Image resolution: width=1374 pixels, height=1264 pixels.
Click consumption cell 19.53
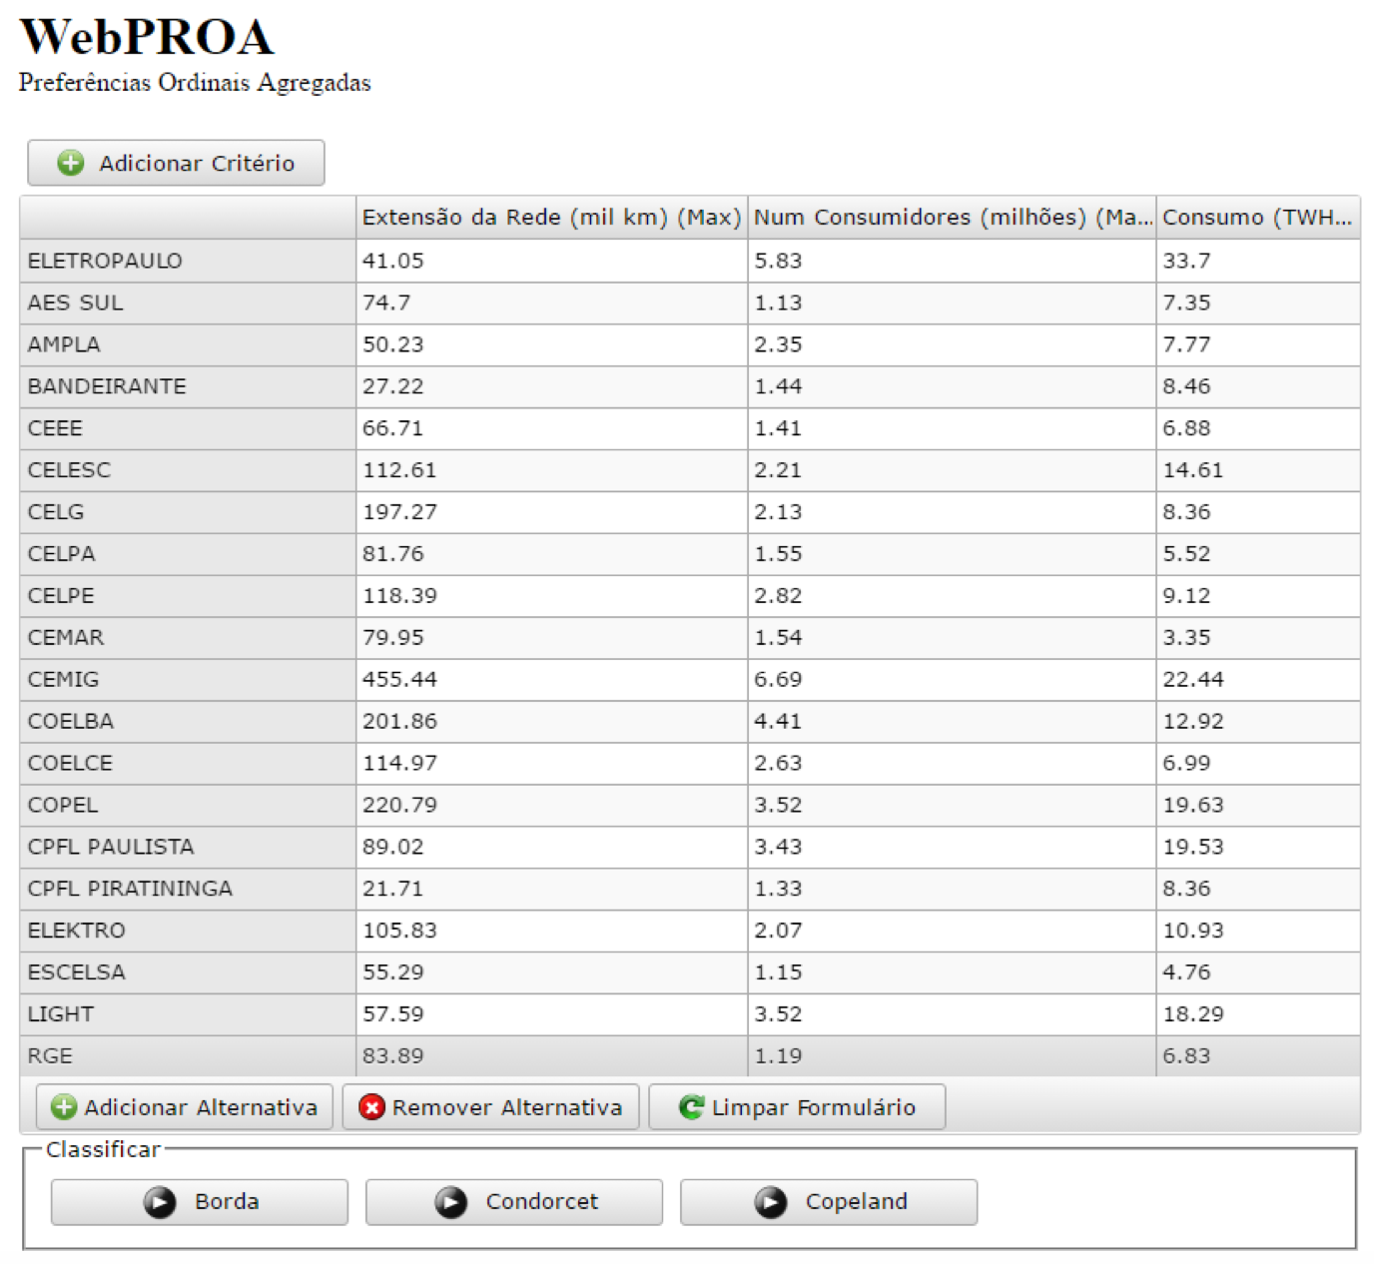1258,848
